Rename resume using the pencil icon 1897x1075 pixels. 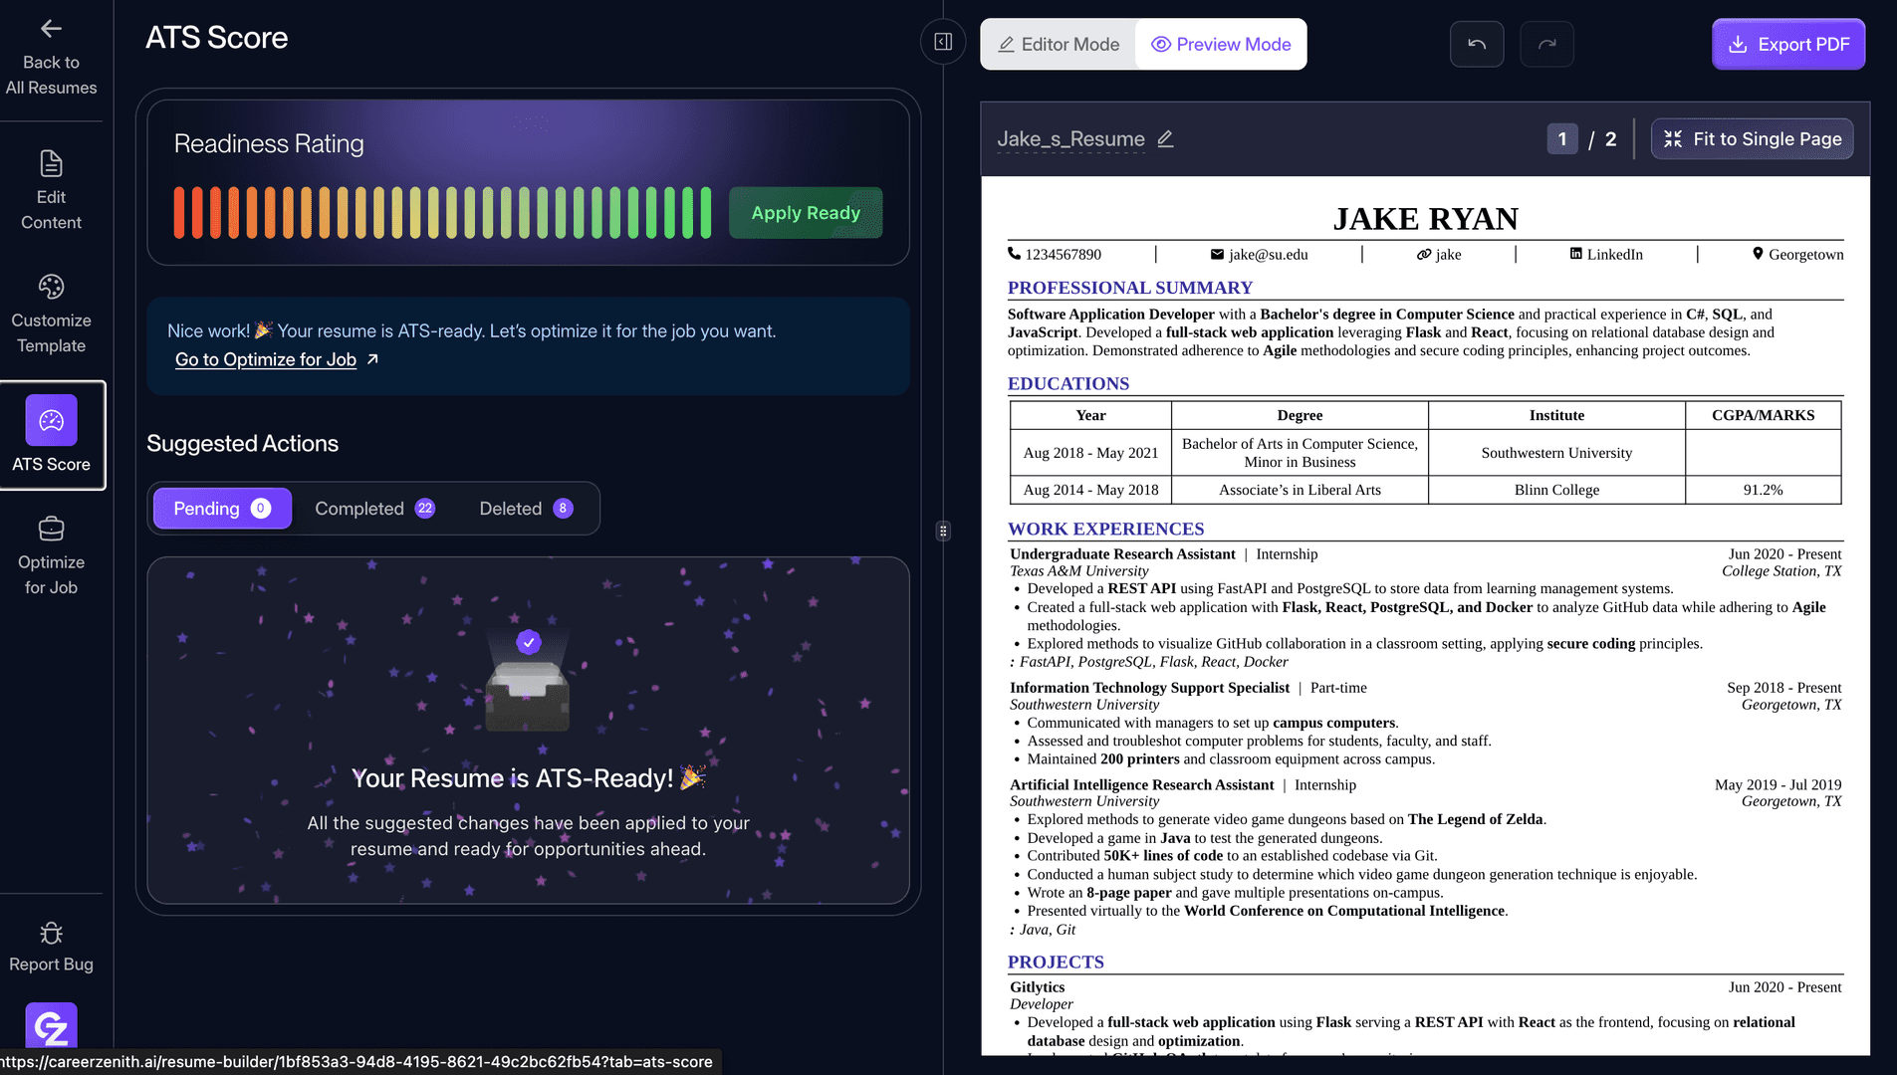[1165, 139]
